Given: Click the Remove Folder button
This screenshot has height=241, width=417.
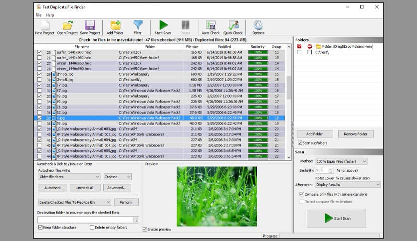Looking at the screenshot, I should [356, 134].
